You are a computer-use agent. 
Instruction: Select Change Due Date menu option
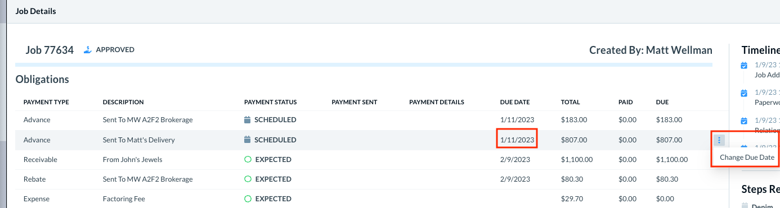tap(747, 158)
